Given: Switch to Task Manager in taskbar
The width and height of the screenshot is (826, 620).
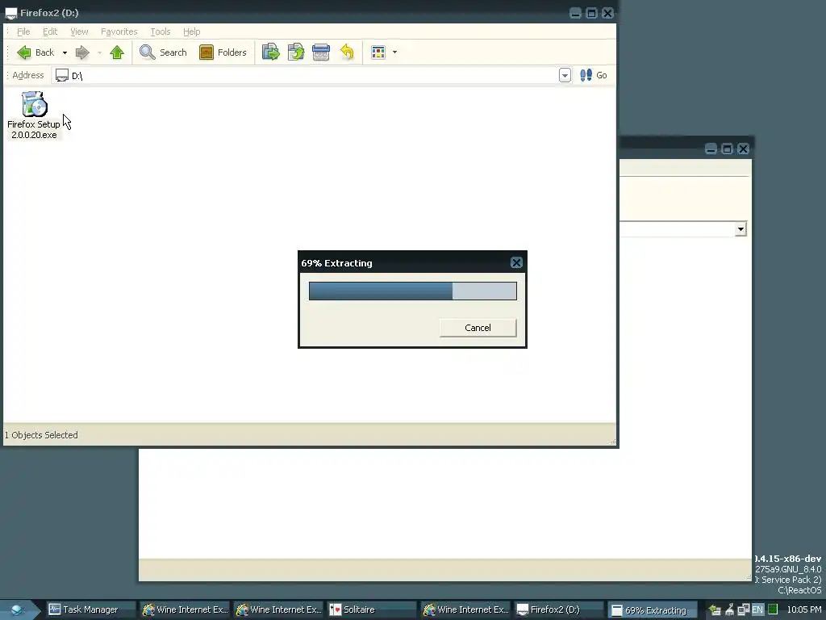Looking at the screenshot, I should point(90,610).
